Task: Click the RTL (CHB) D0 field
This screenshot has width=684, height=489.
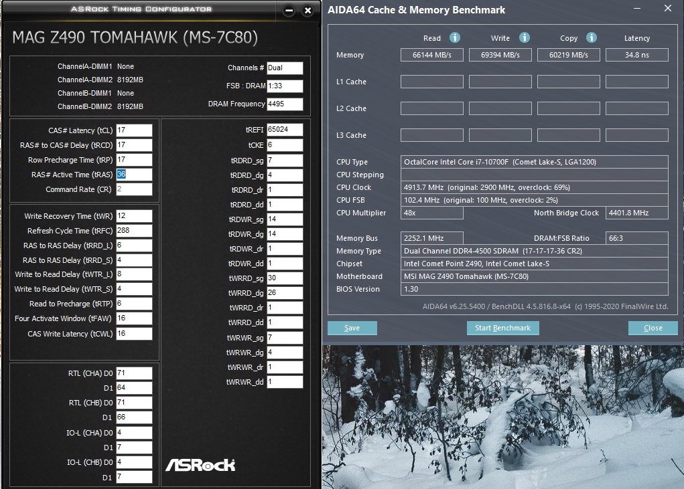Action: [x=134, y=403]
